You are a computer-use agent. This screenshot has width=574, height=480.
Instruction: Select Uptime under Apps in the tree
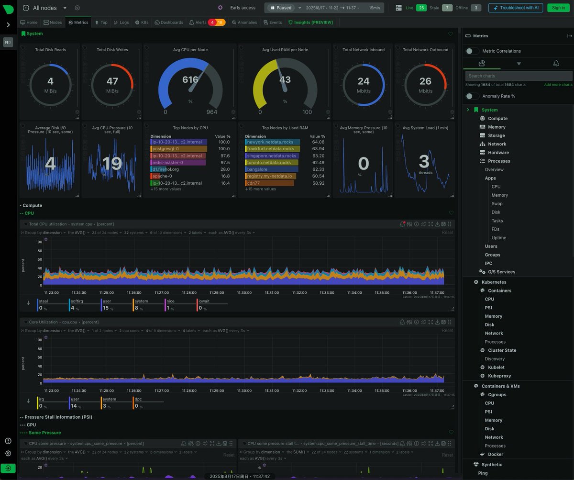click(x=498, y=238)
